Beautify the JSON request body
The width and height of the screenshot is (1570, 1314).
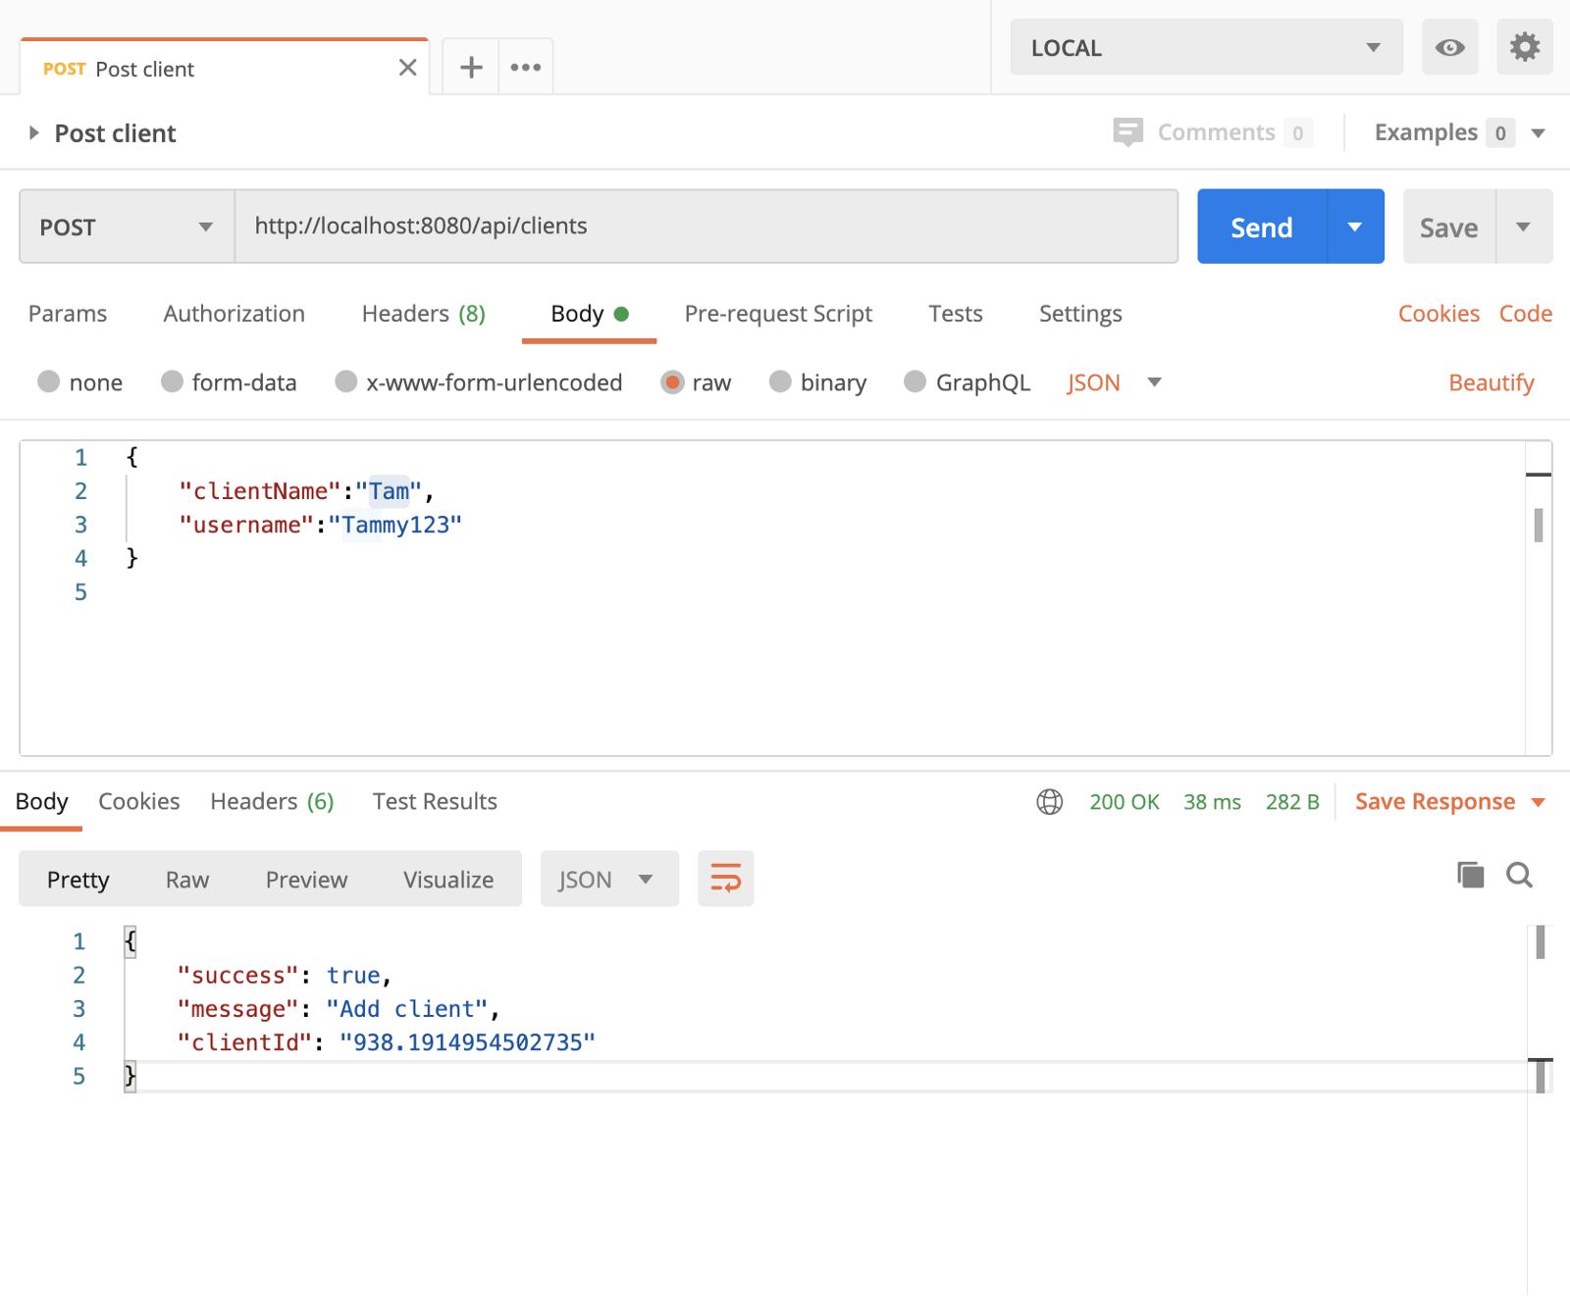1491,382
